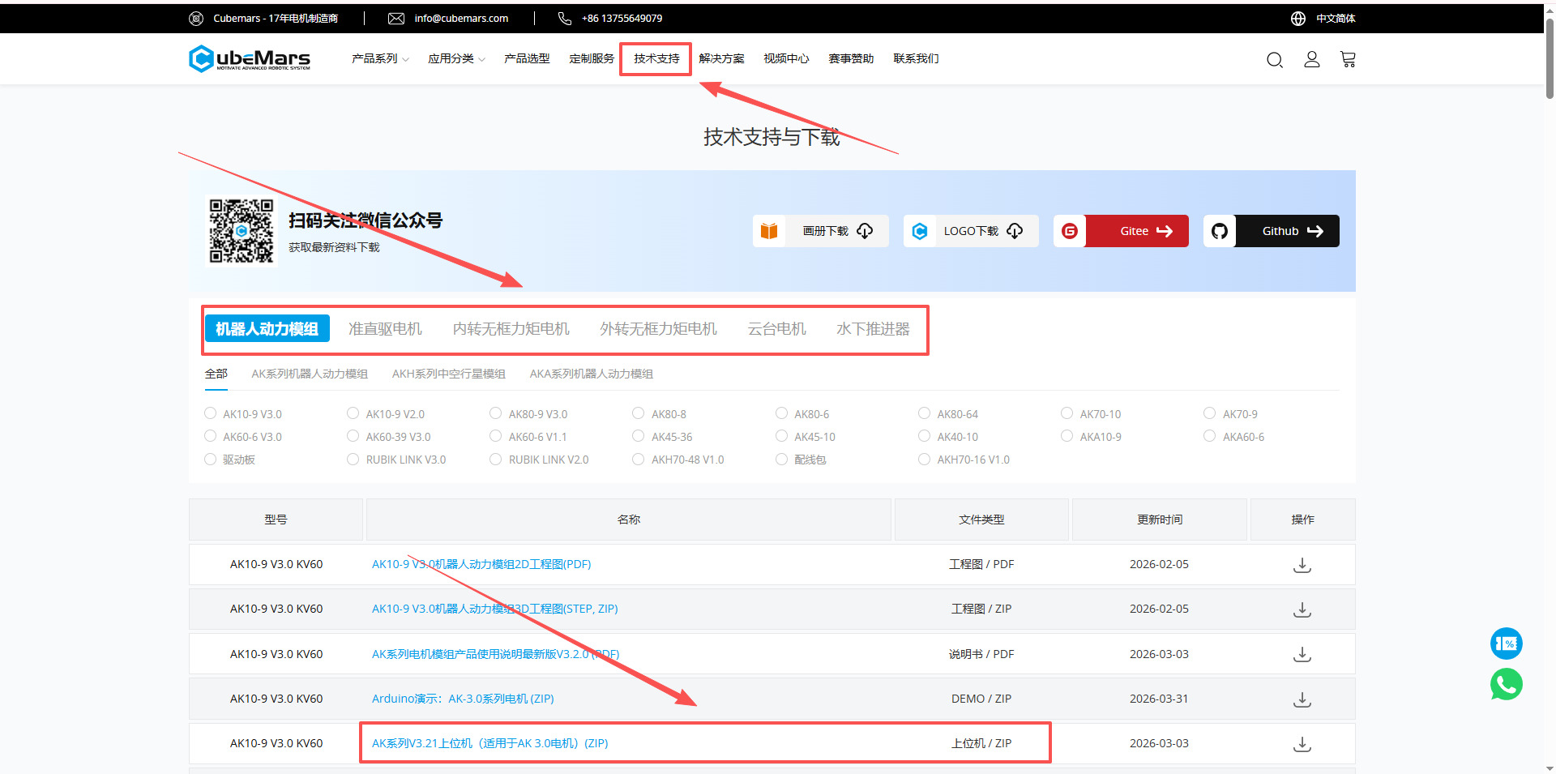Open the shopping cart icon
This screenshot has height=774, width=1556.
[1348, 59]
